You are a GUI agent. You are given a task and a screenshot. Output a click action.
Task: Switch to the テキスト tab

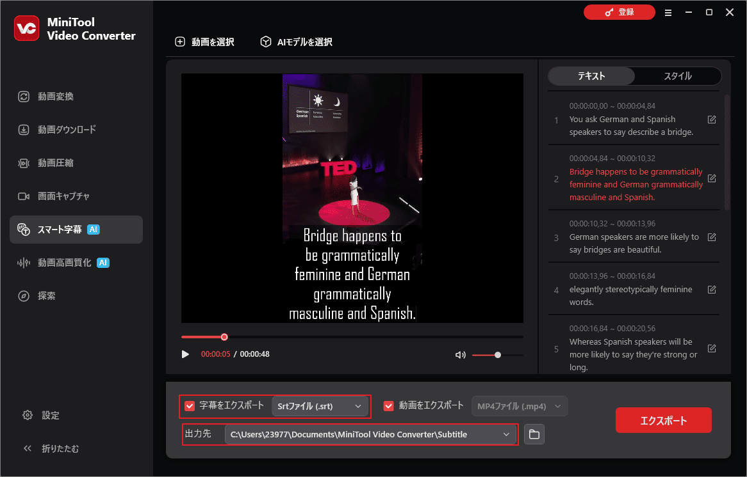point(591,76)
